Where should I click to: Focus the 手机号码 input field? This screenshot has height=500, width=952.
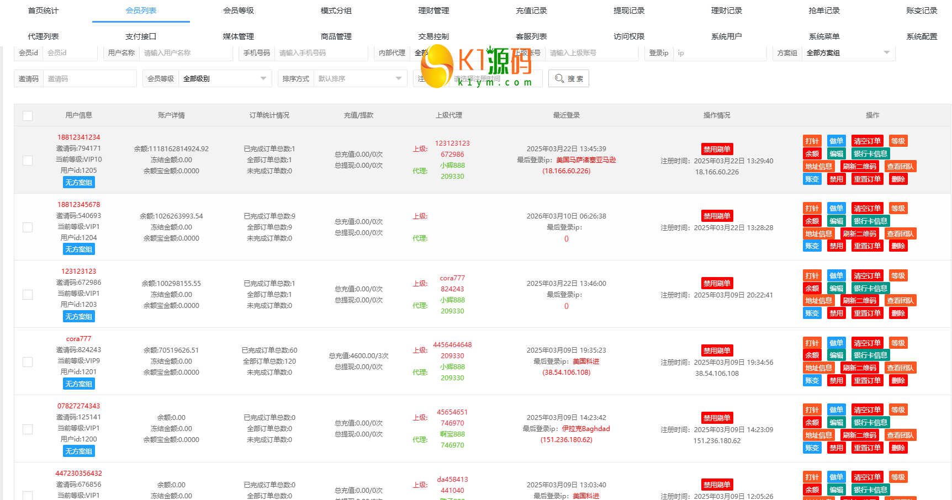[321, 53]
